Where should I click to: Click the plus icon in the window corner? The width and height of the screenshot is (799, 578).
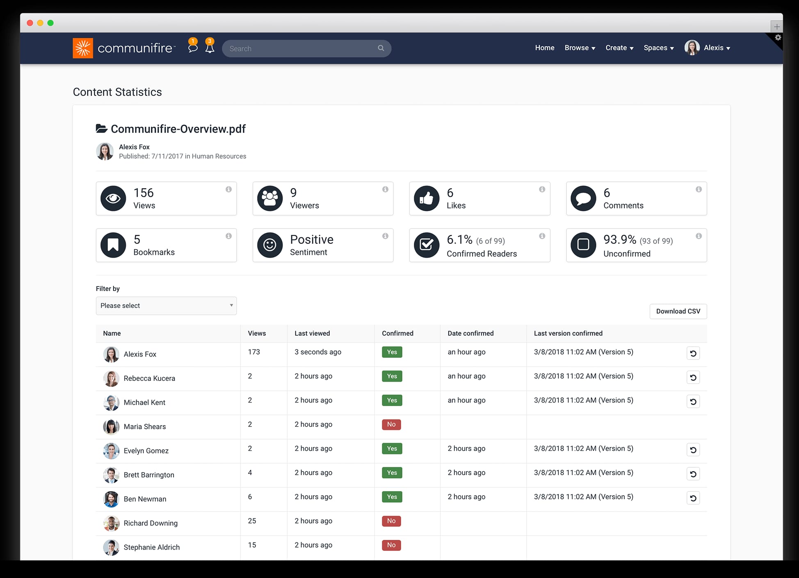[776, 27]
